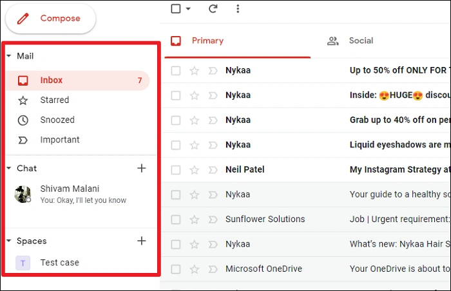Image resolution: width=451 pixels, height=291 pixels.
Task: Mark 'What's new: Nykaa Hair' email important
Action: [213, 245]
